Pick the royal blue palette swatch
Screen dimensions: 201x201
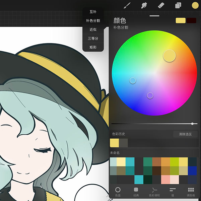coord(192,171)
